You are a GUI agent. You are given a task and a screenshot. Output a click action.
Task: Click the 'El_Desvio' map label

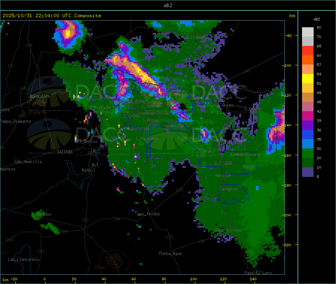point(87,141)
